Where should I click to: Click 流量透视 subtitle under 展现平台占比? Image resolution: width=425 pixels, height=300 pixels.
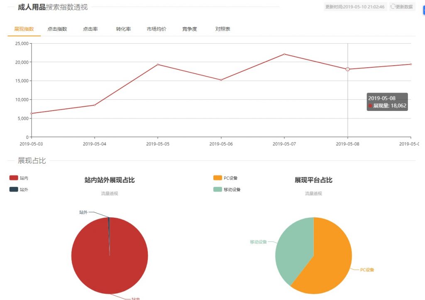point(314,193)
